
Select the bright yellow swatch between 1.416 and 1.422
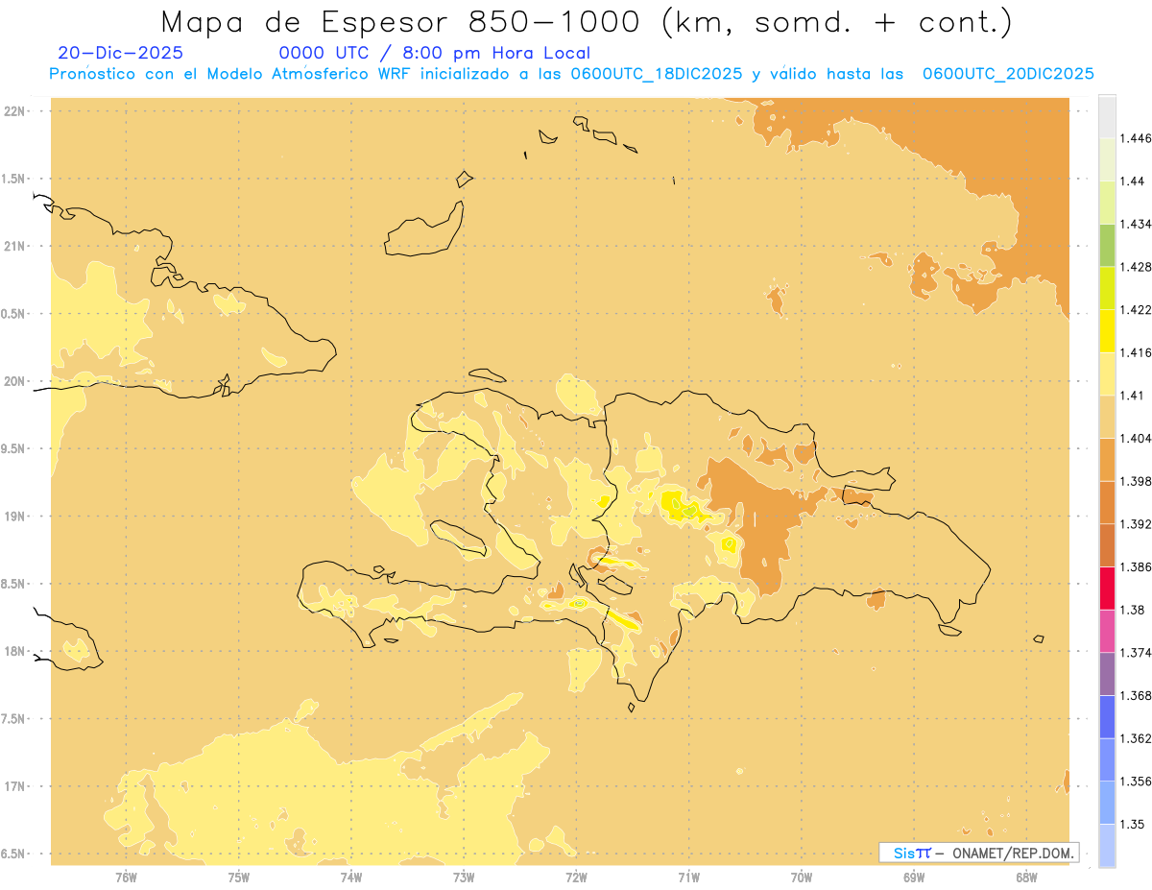click(1107, 331)
